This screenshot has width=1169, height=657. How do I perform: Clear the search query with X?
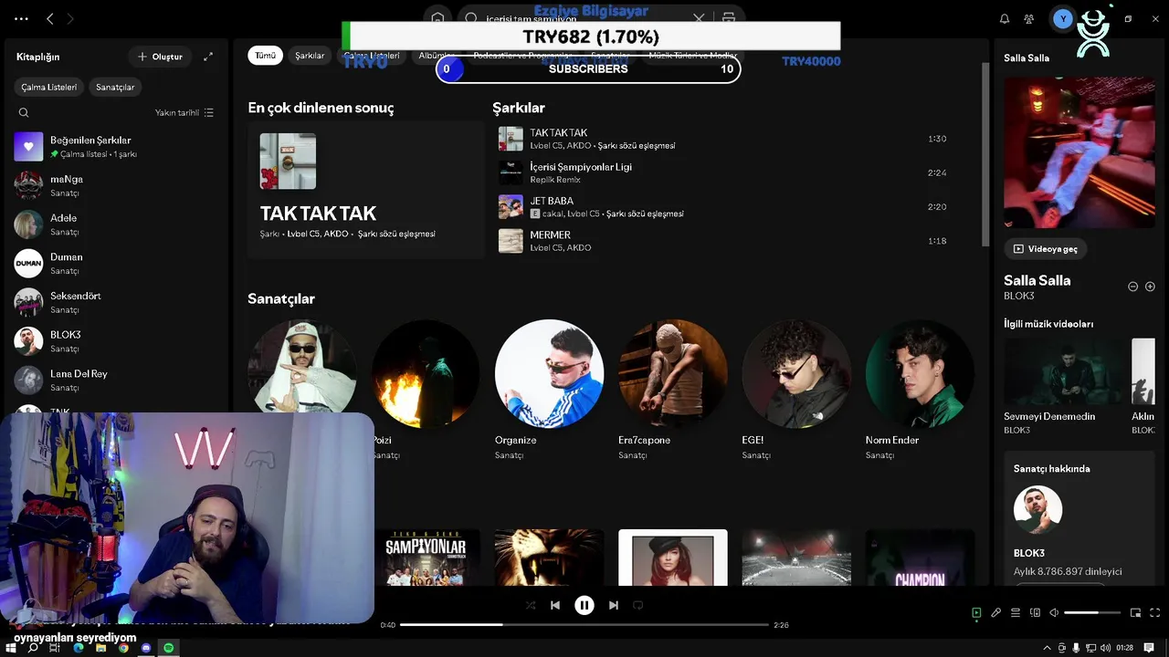[x=699, y=18]
